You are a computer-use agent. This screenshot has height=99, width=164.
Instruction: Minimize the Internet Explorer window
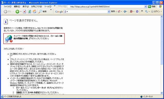[x=154, y=3]
